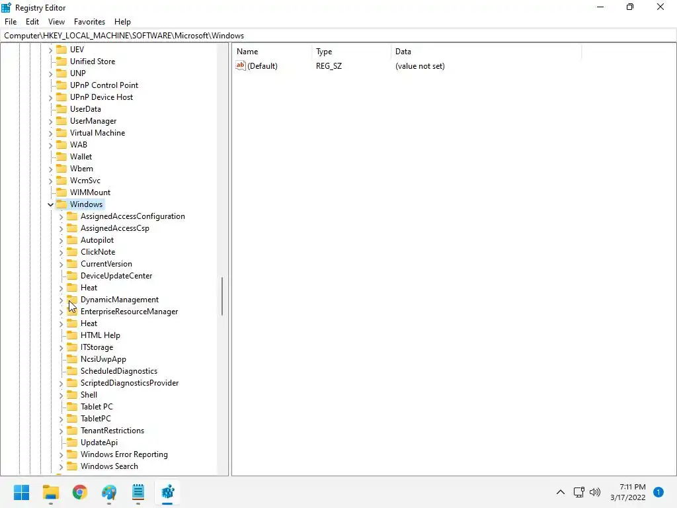Open the clock and date panel
The width and height of the screenshot is (677, 508).
tap(628, 492)
